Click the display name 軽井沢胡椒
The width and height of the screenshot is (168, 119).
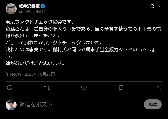pyautogui.click(x=29, y=6)
